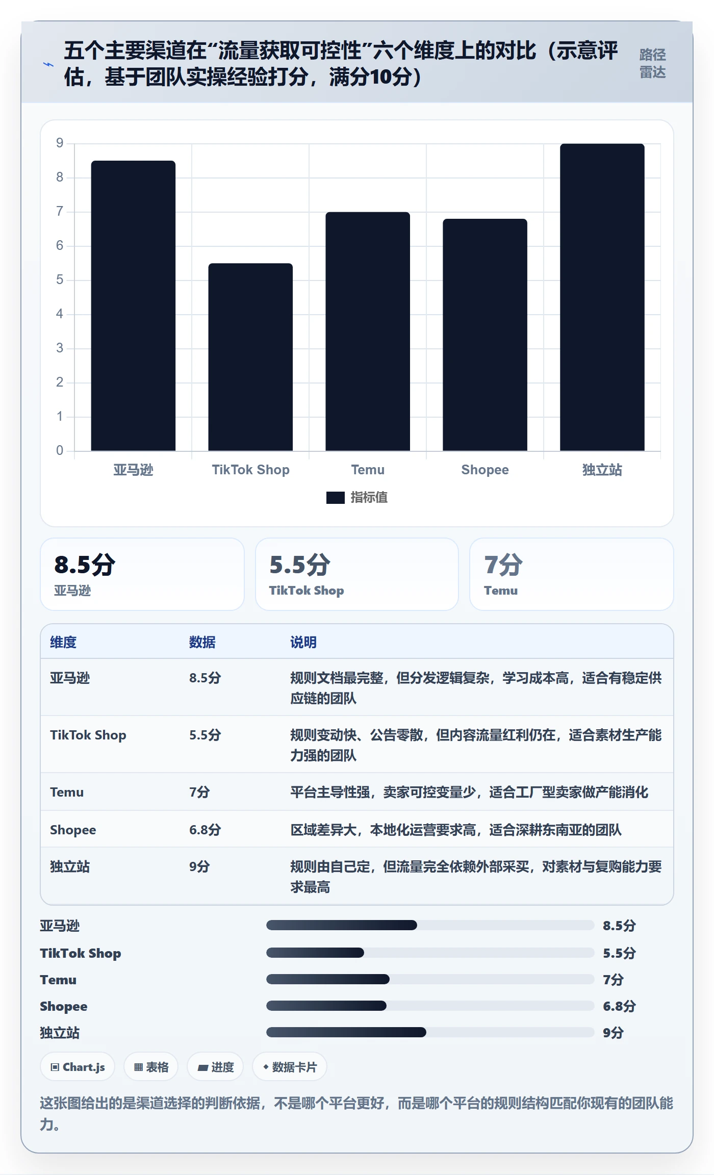Click the 亚马逊 progress bar

[430, 925]
